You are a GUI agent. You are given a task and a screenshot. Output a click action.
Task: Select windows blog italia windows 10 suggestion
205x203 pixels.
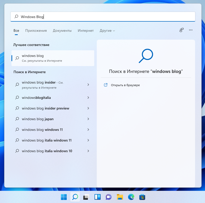(x=53, y=151)
